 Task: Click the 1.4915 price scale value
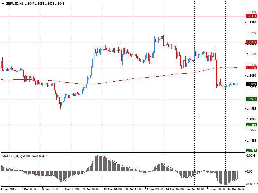tap(252, 119)
